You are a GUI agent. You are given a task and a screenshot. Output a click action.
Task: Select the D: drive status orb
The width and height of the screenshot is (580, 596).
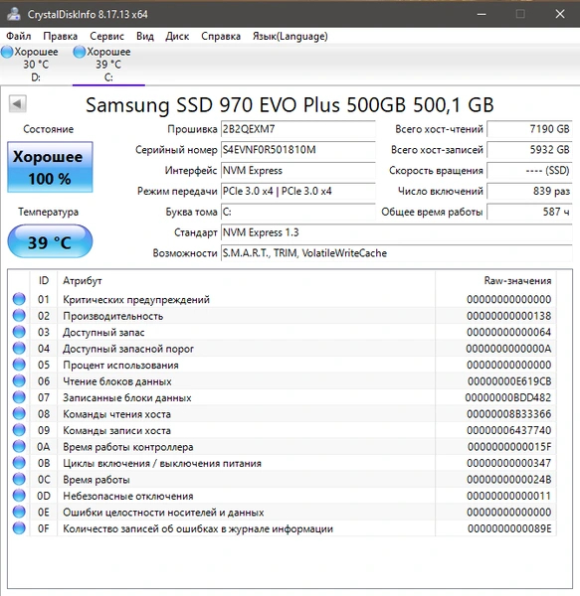pyautogui.click(x=7, y=52)
